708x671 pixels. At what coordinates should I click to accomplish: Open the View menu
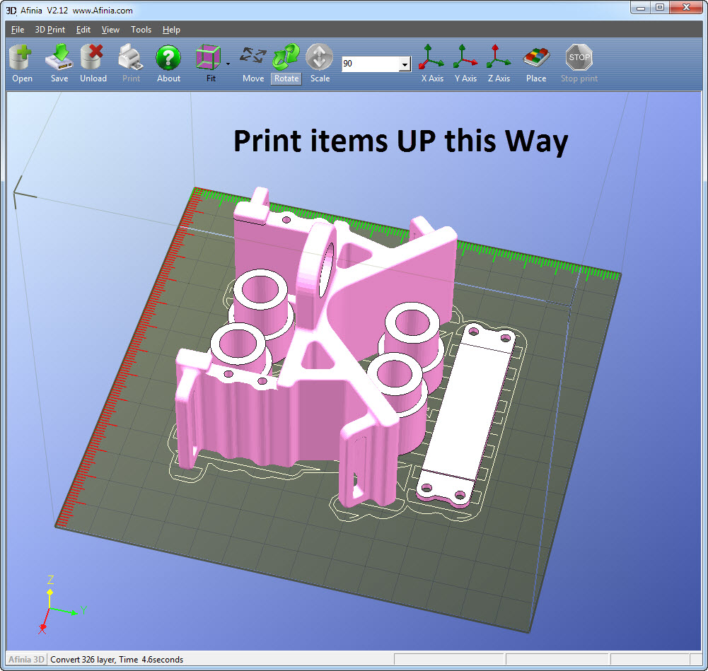point(110,29)
